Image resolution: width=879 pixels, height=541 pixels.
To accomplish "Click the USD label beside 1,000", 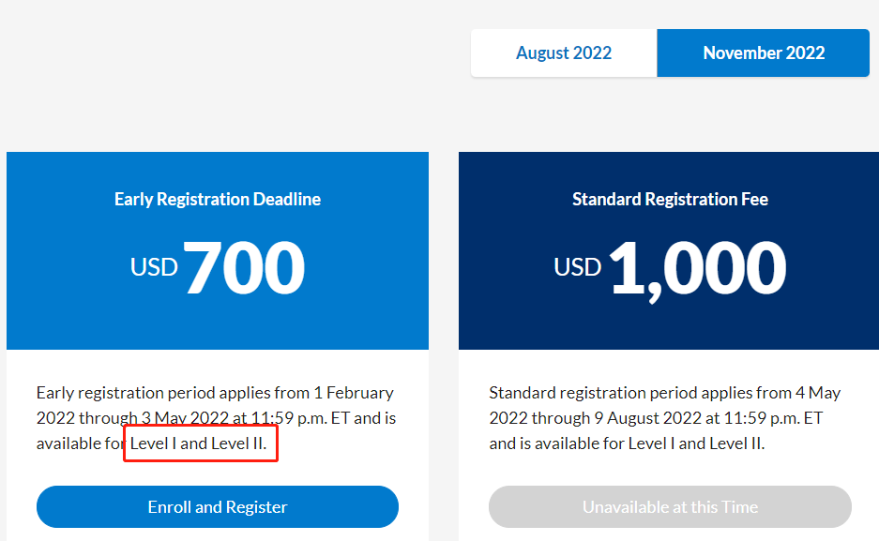I will click(x=578, y=267).
